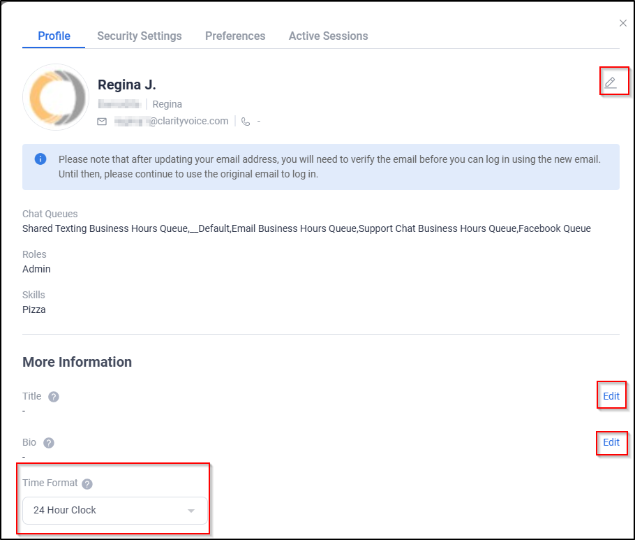Click the help icon beside Time Format

(x=87, y=483)
